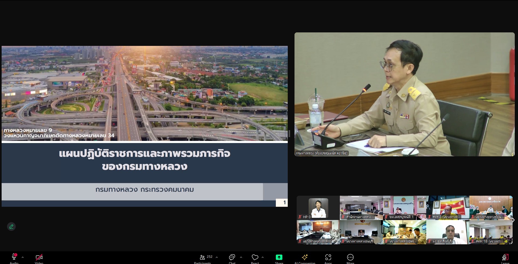Expand the arrow next to Chat
This screenshot has width=518, height=264.
pos(241,257)
